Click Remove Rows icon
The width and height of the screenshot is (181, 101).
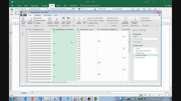click(68, 19)
